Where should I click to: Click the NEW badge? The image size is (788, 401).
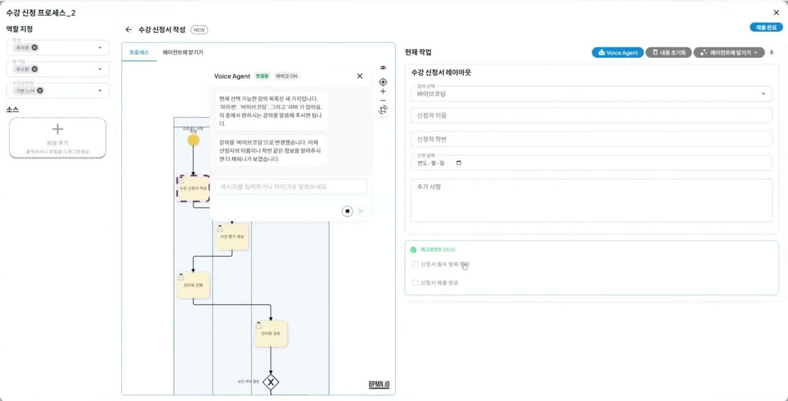coord(199,30)
